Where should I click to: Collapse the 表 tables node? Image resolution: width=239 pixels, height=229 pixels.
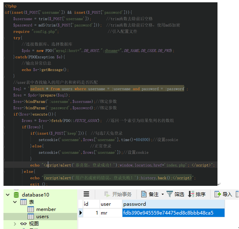click(x=15, y=202)
